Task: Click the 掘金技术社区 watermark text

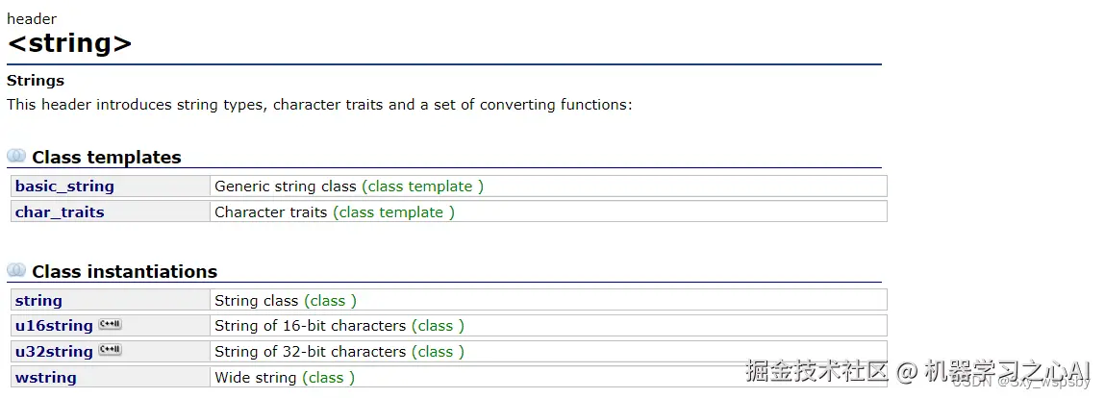Action: click(816, 372)
